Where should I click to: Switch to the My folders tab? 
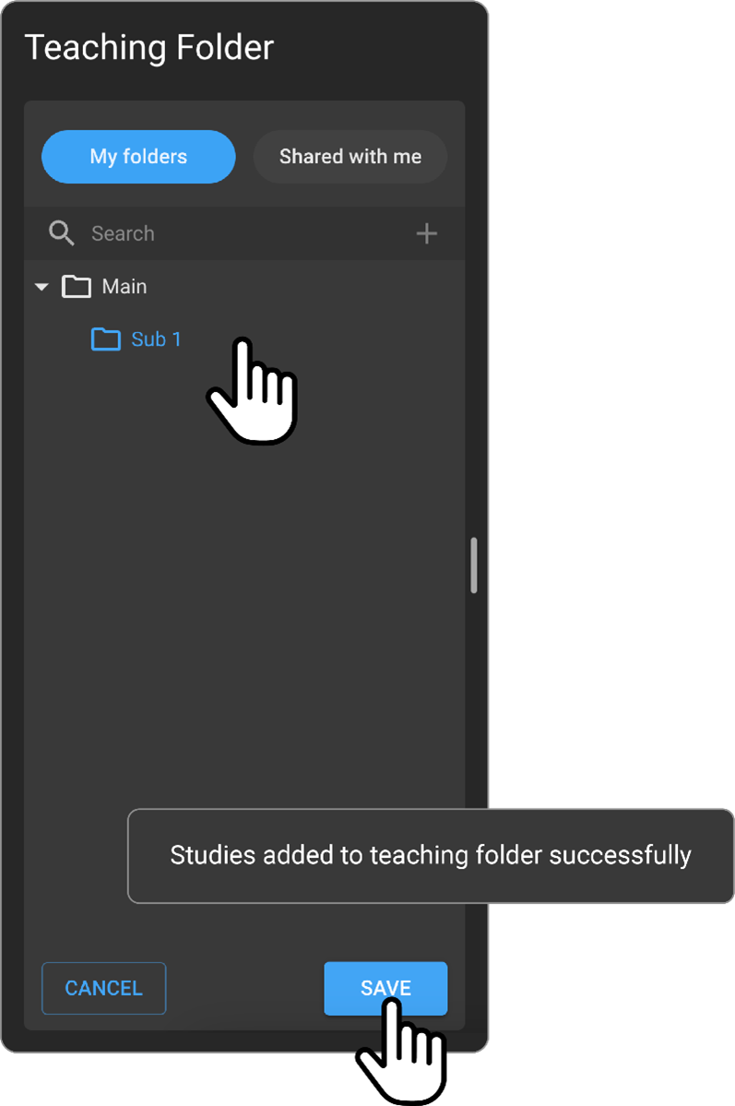pyautogui.click(x=138, y=157)
